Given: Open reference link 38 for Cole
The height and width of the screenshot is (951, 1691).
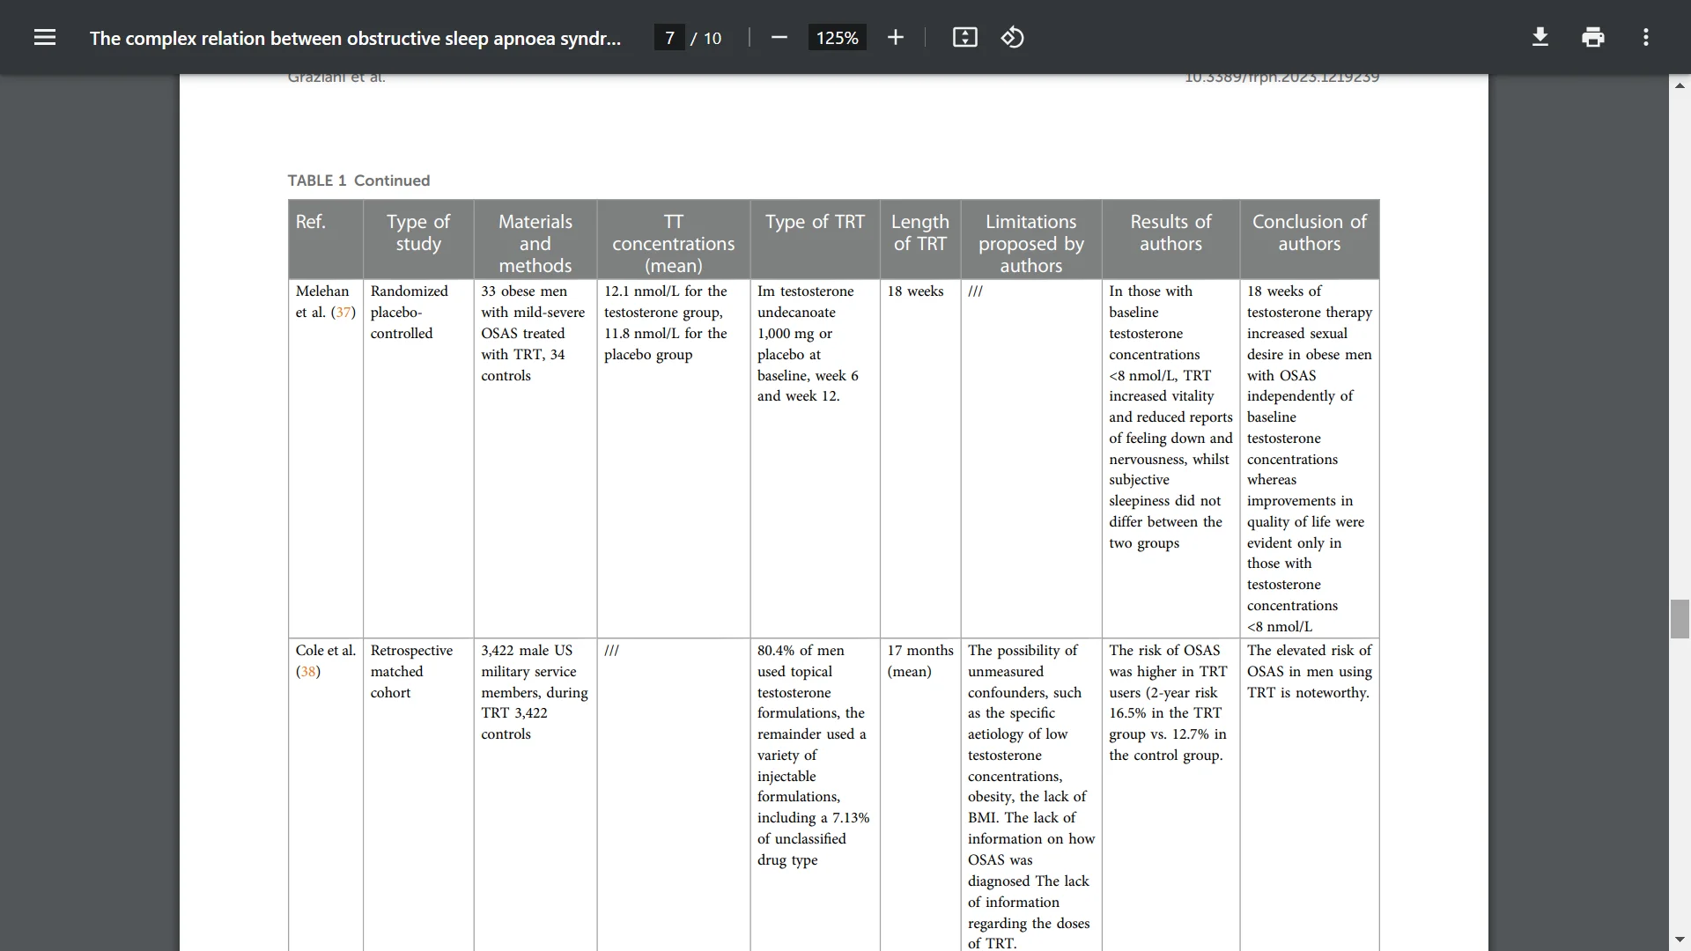Looking at the screenshot, I should pyautogui.click(x=308, y=672).
